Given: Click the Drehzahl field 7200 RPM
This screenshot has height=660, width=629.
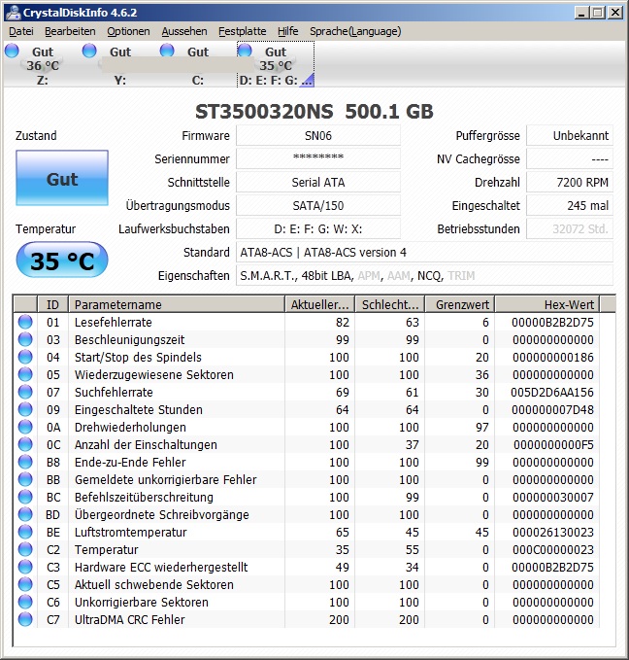Looking at the screenshot, I should (570, 183).
